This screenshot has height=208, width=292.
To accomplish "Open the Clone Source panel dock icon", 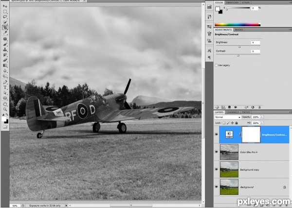I will (209, 41).
